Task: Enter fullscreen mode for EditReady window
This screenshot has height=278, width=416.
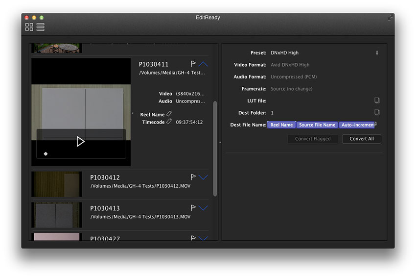Action: point(390,18)
